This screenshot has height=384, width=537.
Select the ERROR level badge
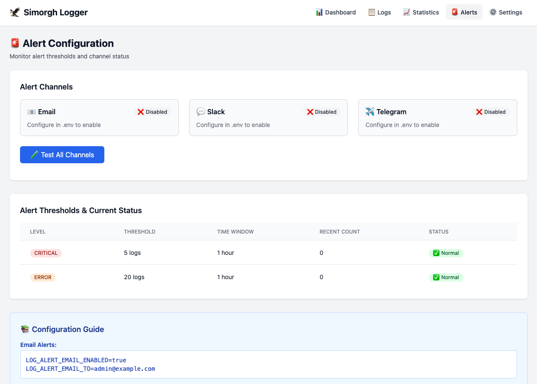[x=43, y=277]
